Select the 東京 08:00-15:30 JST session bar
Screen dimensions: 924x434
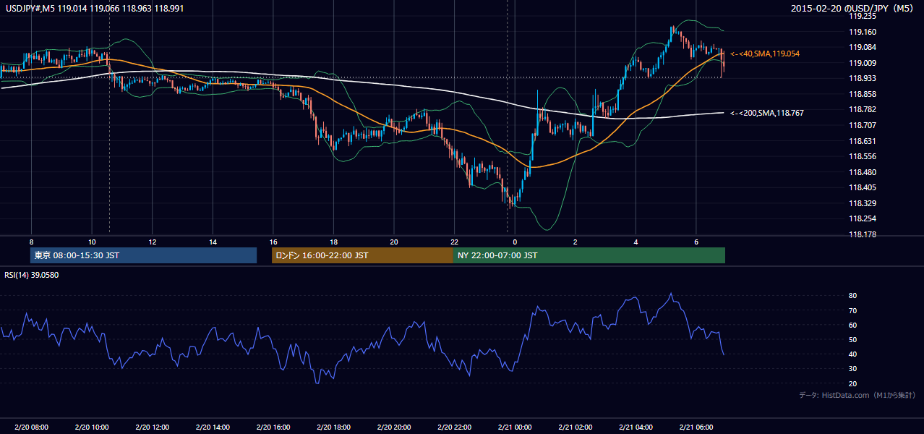coord(143,255)
